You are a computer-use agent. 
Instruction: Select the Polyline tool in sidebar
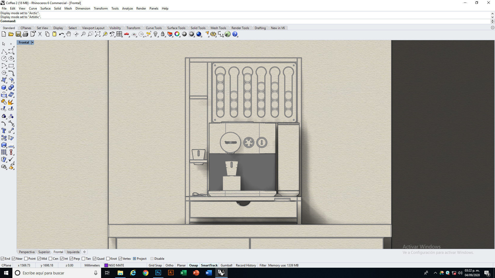click(4, 51)
